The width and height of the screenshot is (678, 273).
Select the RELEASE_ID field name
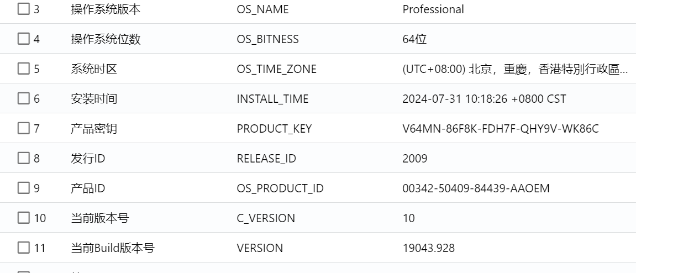click(x=266, y=159)
